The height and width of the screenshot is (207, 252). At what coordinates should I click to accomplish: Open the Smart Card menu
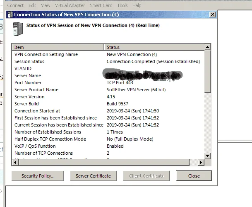click(x=101, y=5)
